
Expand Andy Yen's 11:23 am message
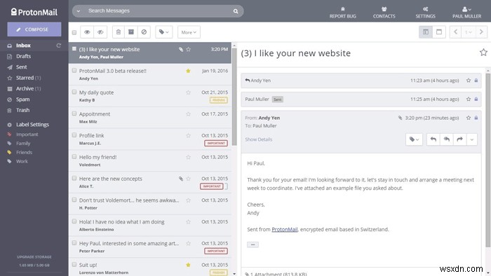[361, 81]
